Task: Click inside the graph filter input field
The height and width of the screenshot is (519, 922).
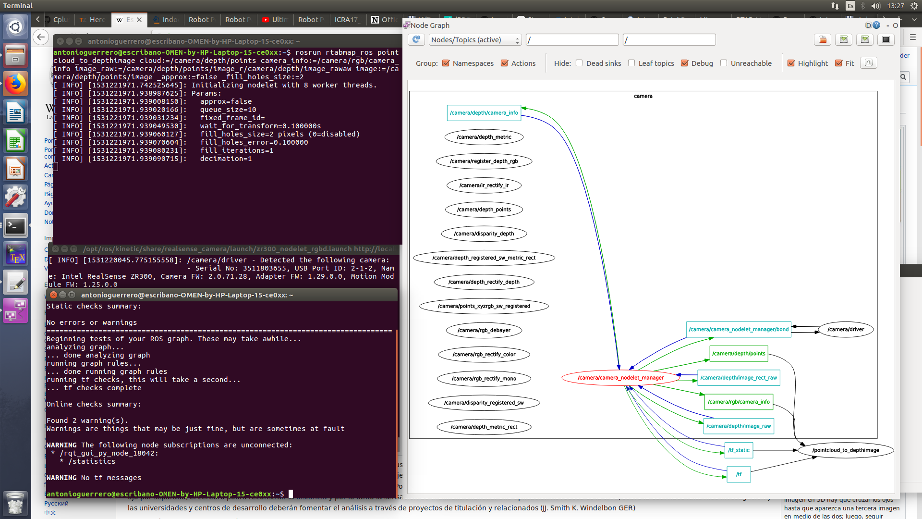Action: [x=571, y=39]
